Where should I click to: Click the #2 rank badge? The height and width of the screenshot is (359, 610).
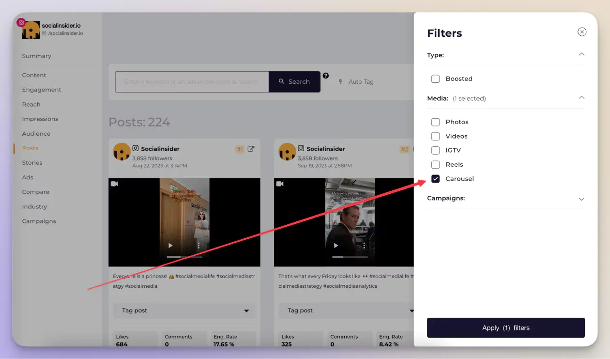(405, 149)
